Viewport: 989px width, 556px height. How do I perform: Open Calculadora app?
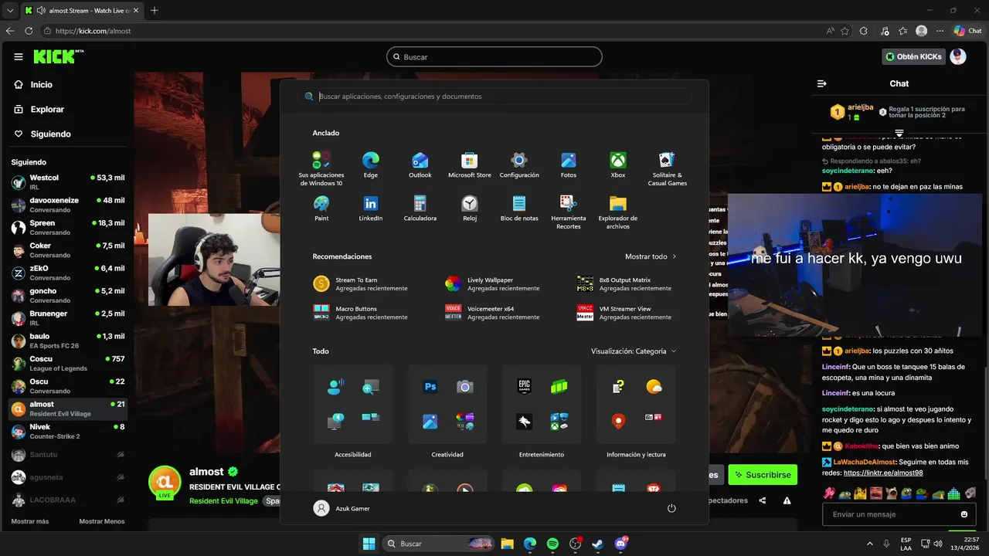click(420, 208)
